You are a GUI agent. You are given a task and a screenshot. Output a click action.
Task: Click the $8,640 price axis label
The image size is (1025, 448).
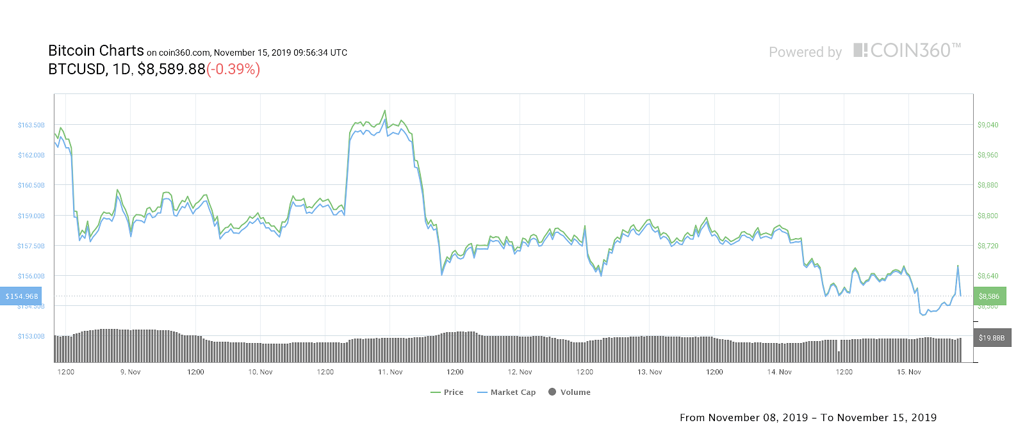[988, 276]
